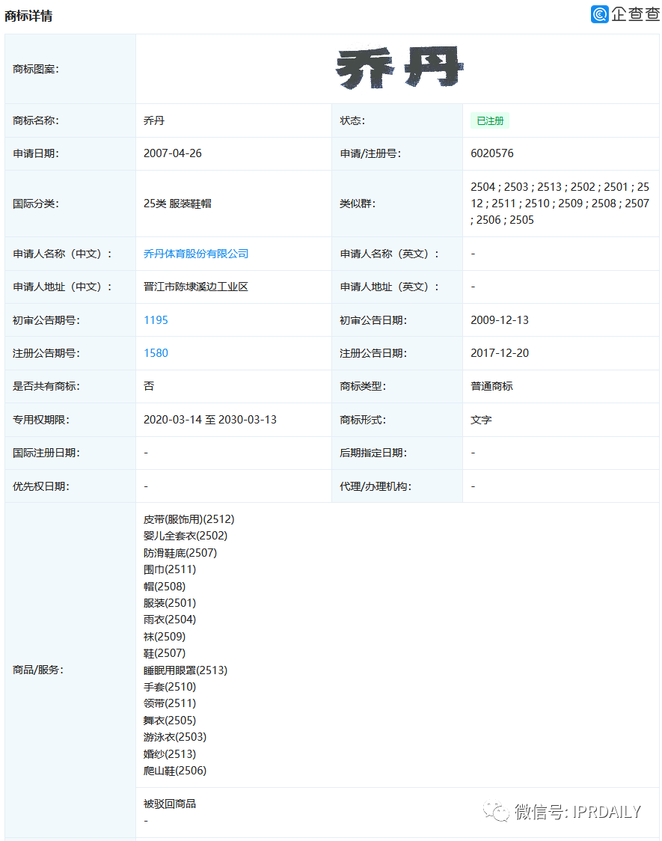The height and width of the screenshot is (841, 662).
Task: Select the 普通商标 trademark type value
Action: pyautogui.click(x=491, y=386)
